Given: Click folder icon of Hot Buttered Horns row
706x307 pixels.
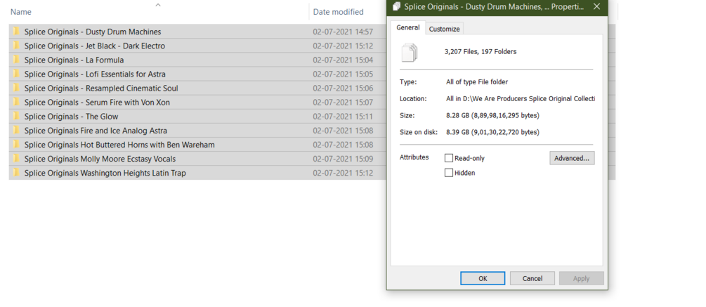Looking at the screenshot, I should coord(16,145).
